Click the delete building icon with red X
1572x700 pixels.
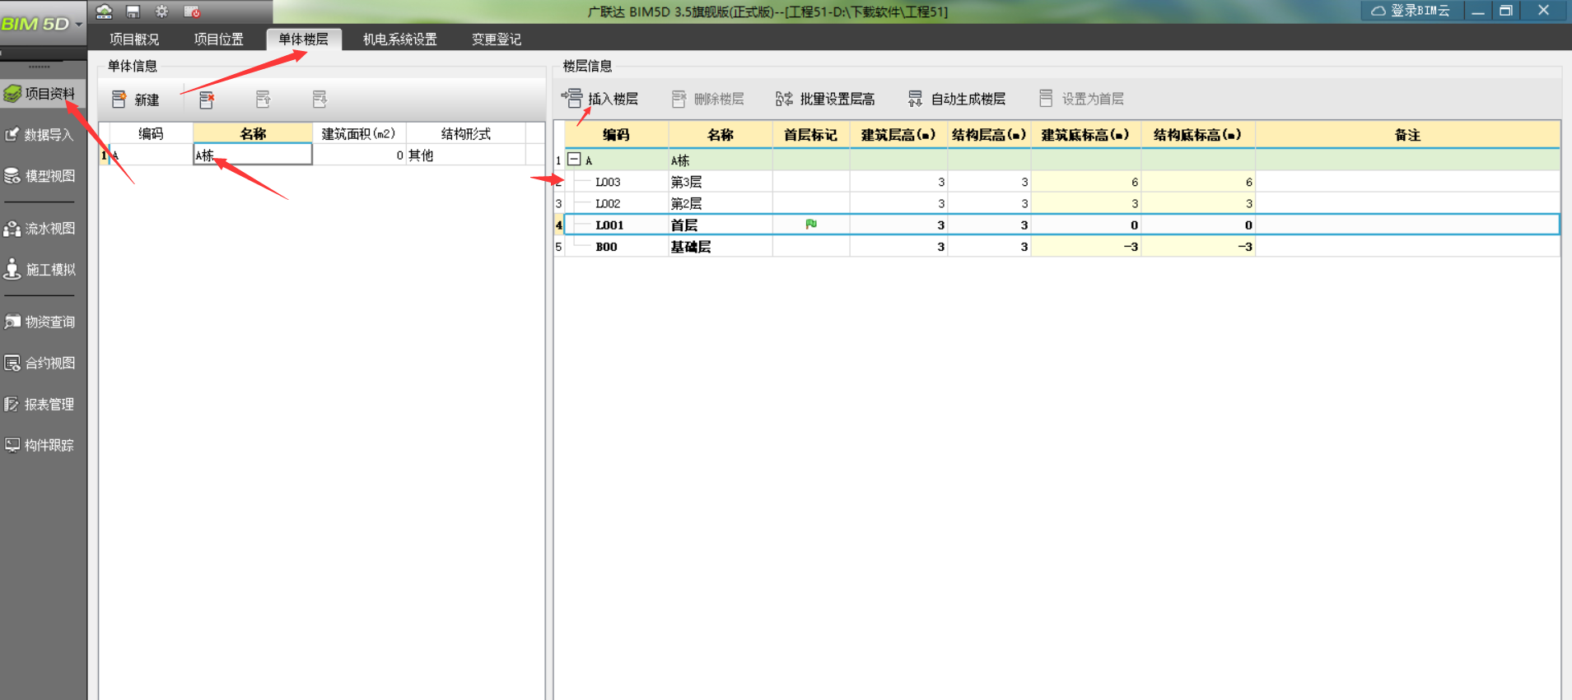coord(207,100)
